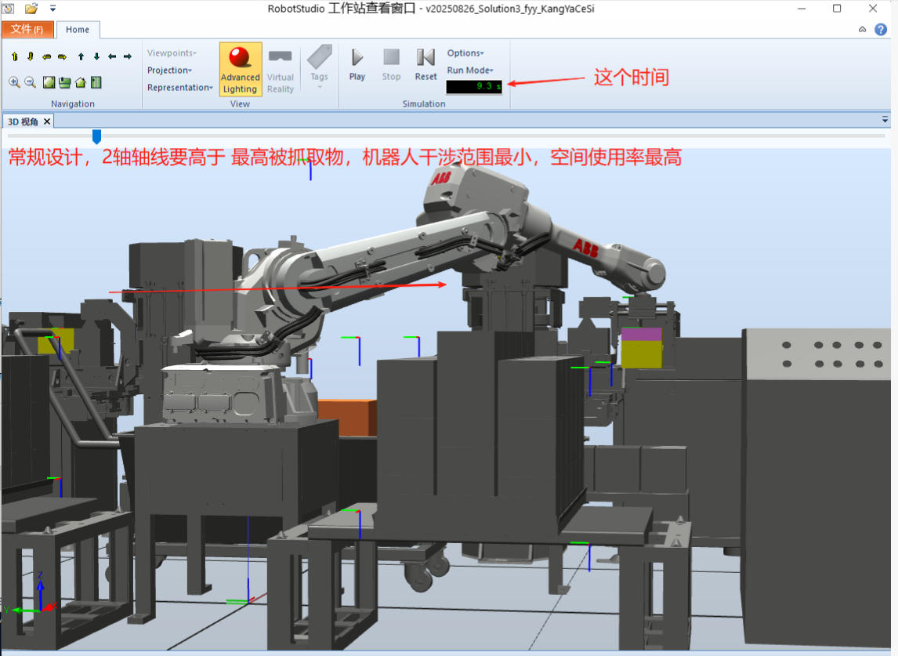
Task: Click the first yellow rotate arrow icon
Action: [x=14, y=56]
